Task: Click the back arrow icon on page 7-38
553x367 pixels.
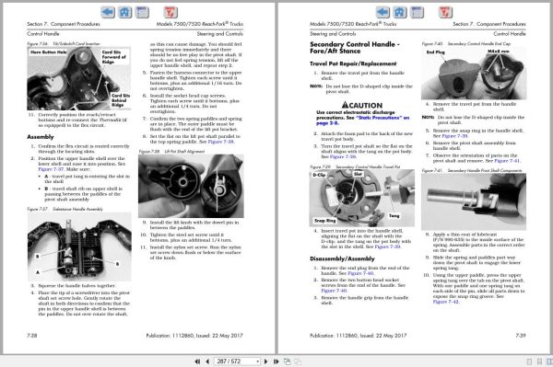Action: [108, 12]
